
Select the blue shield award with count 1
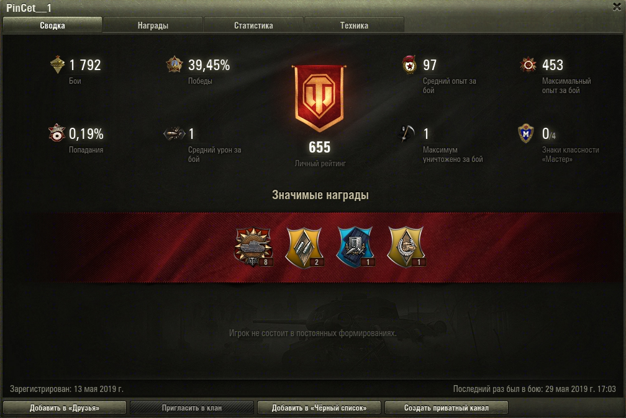click(355, 247)
